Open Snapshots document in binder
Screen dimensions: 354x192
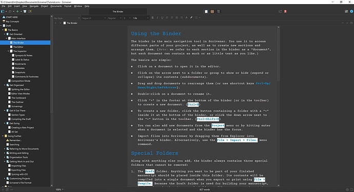(x=20, y=72)
